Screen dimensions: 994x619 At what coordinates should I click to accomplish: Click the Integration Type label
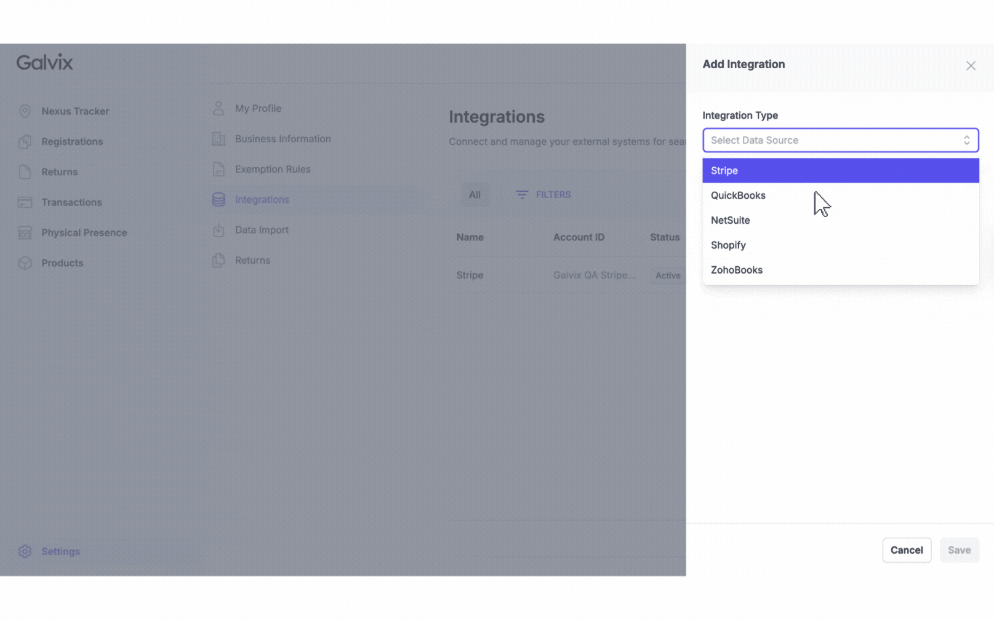[x=740, y=116]
